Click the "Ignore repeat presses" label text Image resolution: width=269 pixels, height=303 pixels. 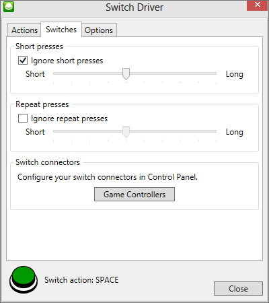[69, 119]
